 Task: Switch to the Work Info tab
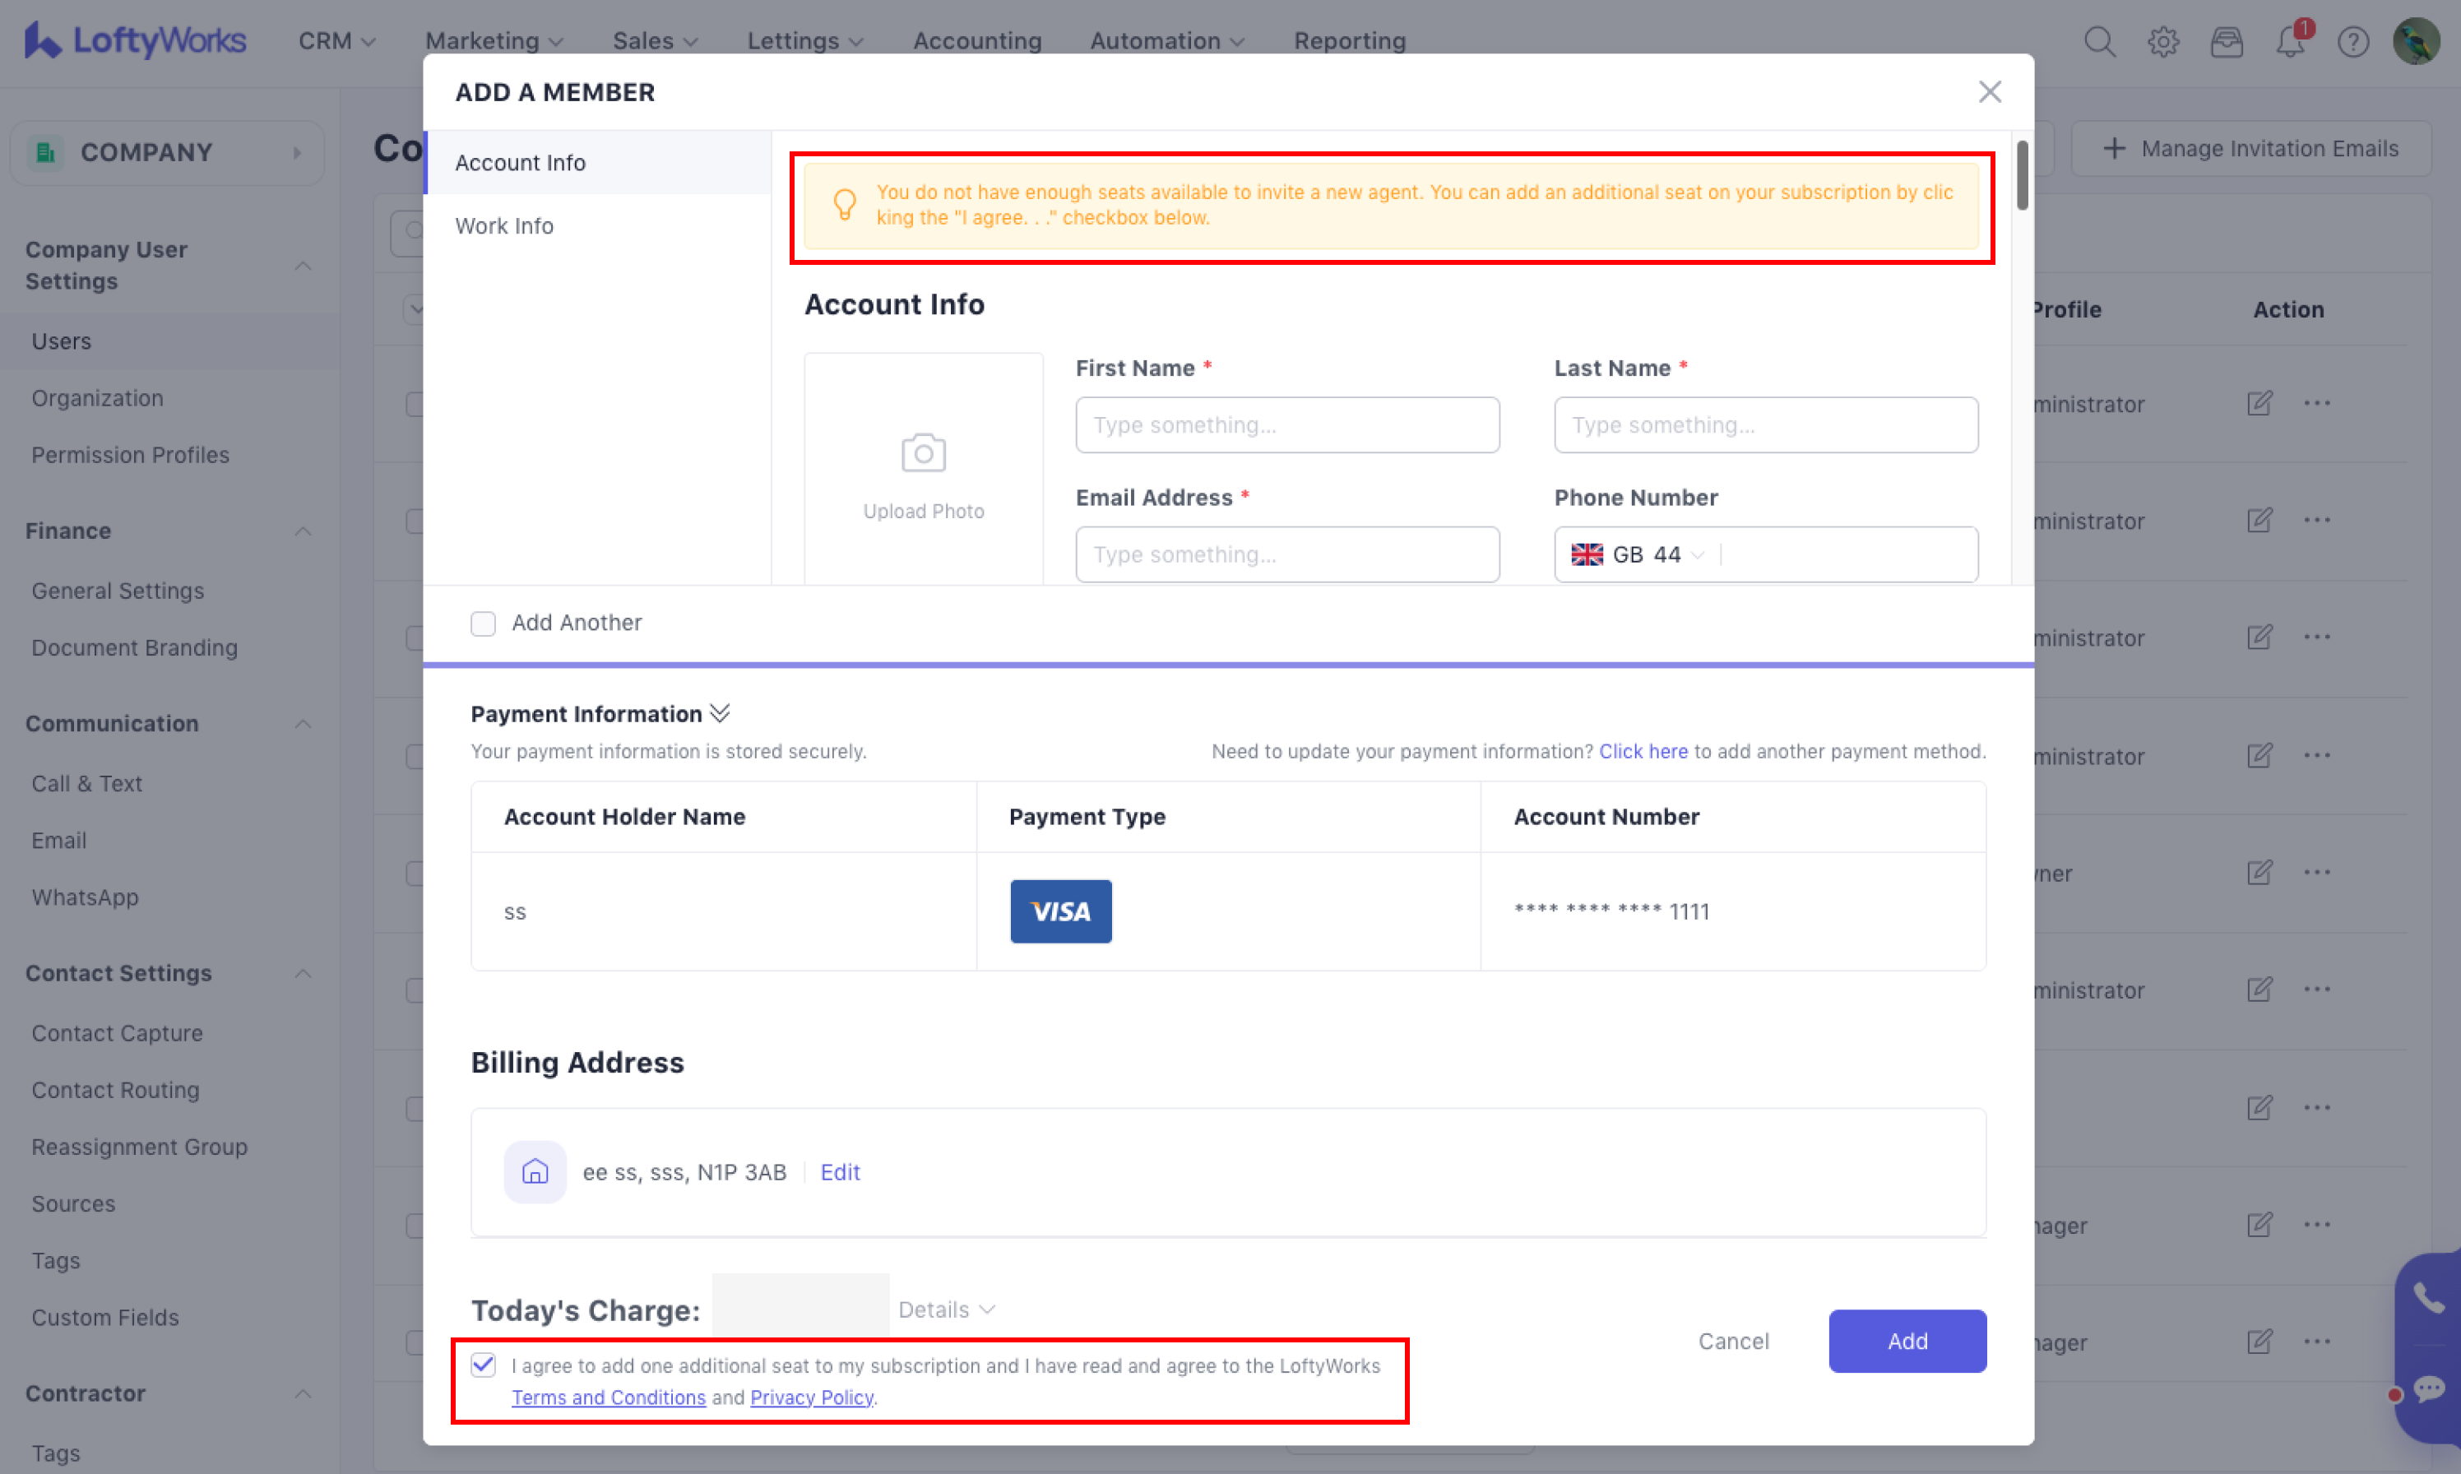coord(503,225)
